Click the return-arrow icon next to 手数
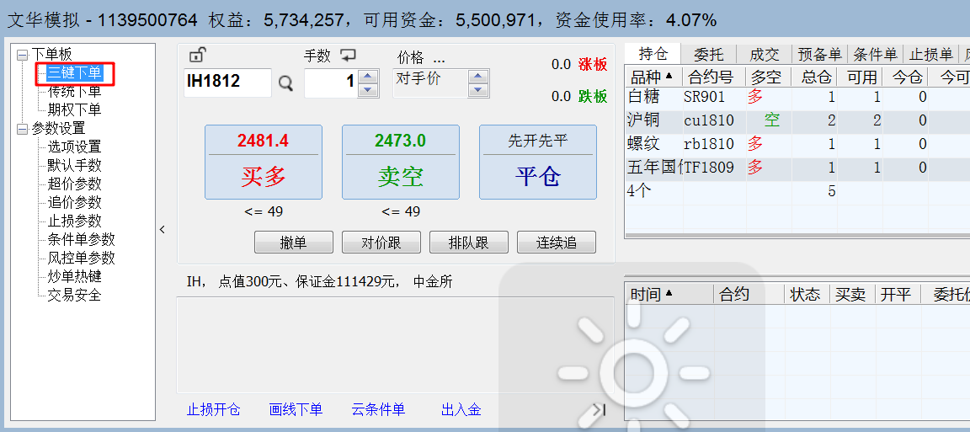The height and width of the screenshot is (432, 970). (349, 56)
